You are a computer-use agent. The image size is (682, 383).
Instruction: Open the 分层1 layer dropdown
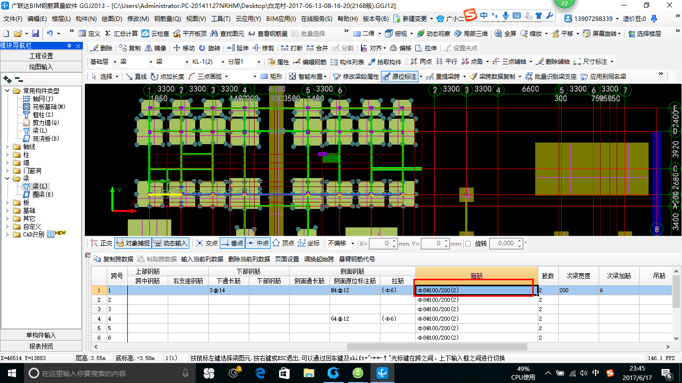coord(258,62)
